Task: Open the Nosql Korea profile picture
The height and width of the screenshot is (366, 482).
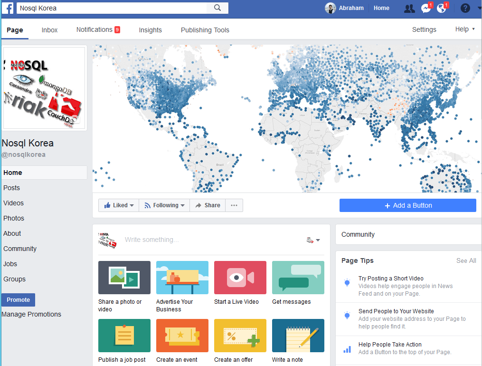Action: (x=44, y=88)
